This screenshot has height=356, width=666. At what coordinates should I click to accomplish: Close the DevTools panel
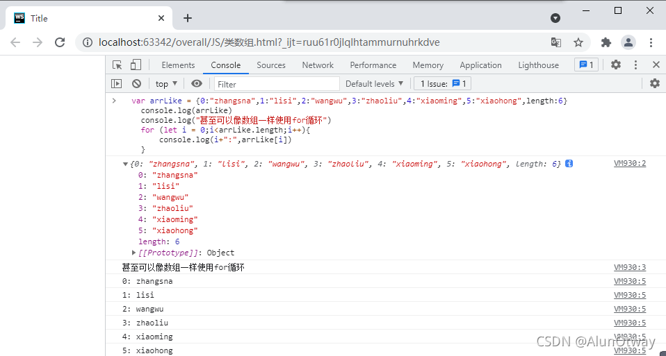[656, 65]
